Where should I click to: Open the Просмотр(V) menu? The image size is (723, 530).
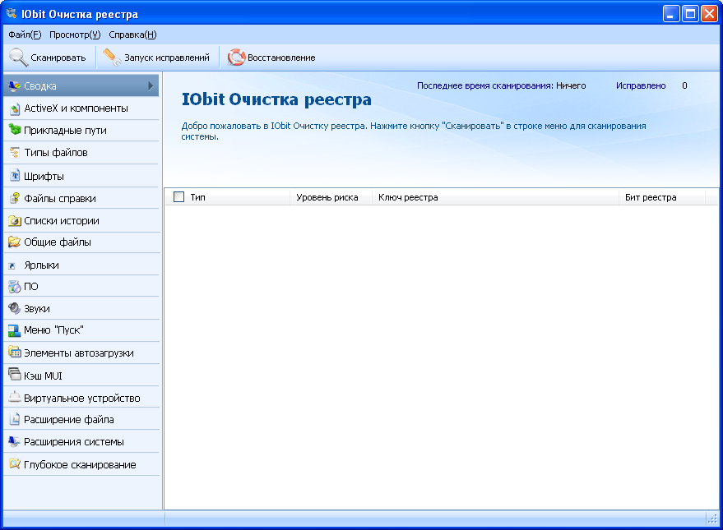[x=75, y=35]
